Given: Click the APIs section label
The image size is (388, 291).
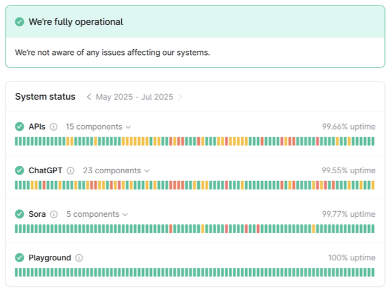Looking at the screenshot, I should click(37, 127).
